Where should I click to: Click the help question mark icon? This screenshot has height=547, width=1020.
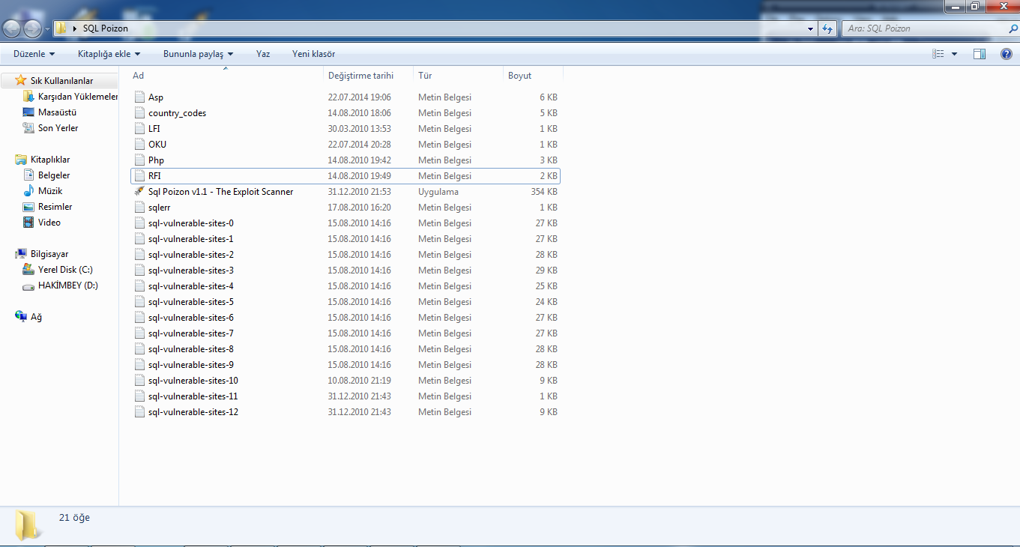(x=1007, y=54)
